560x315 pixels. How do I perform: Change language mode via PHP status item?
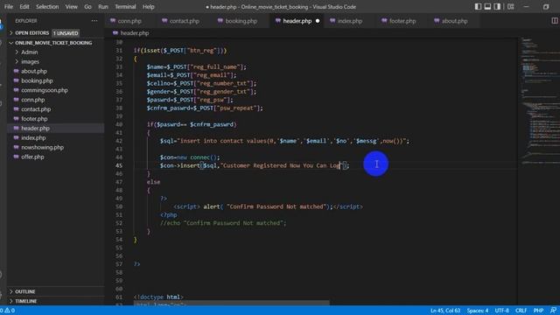538,311
